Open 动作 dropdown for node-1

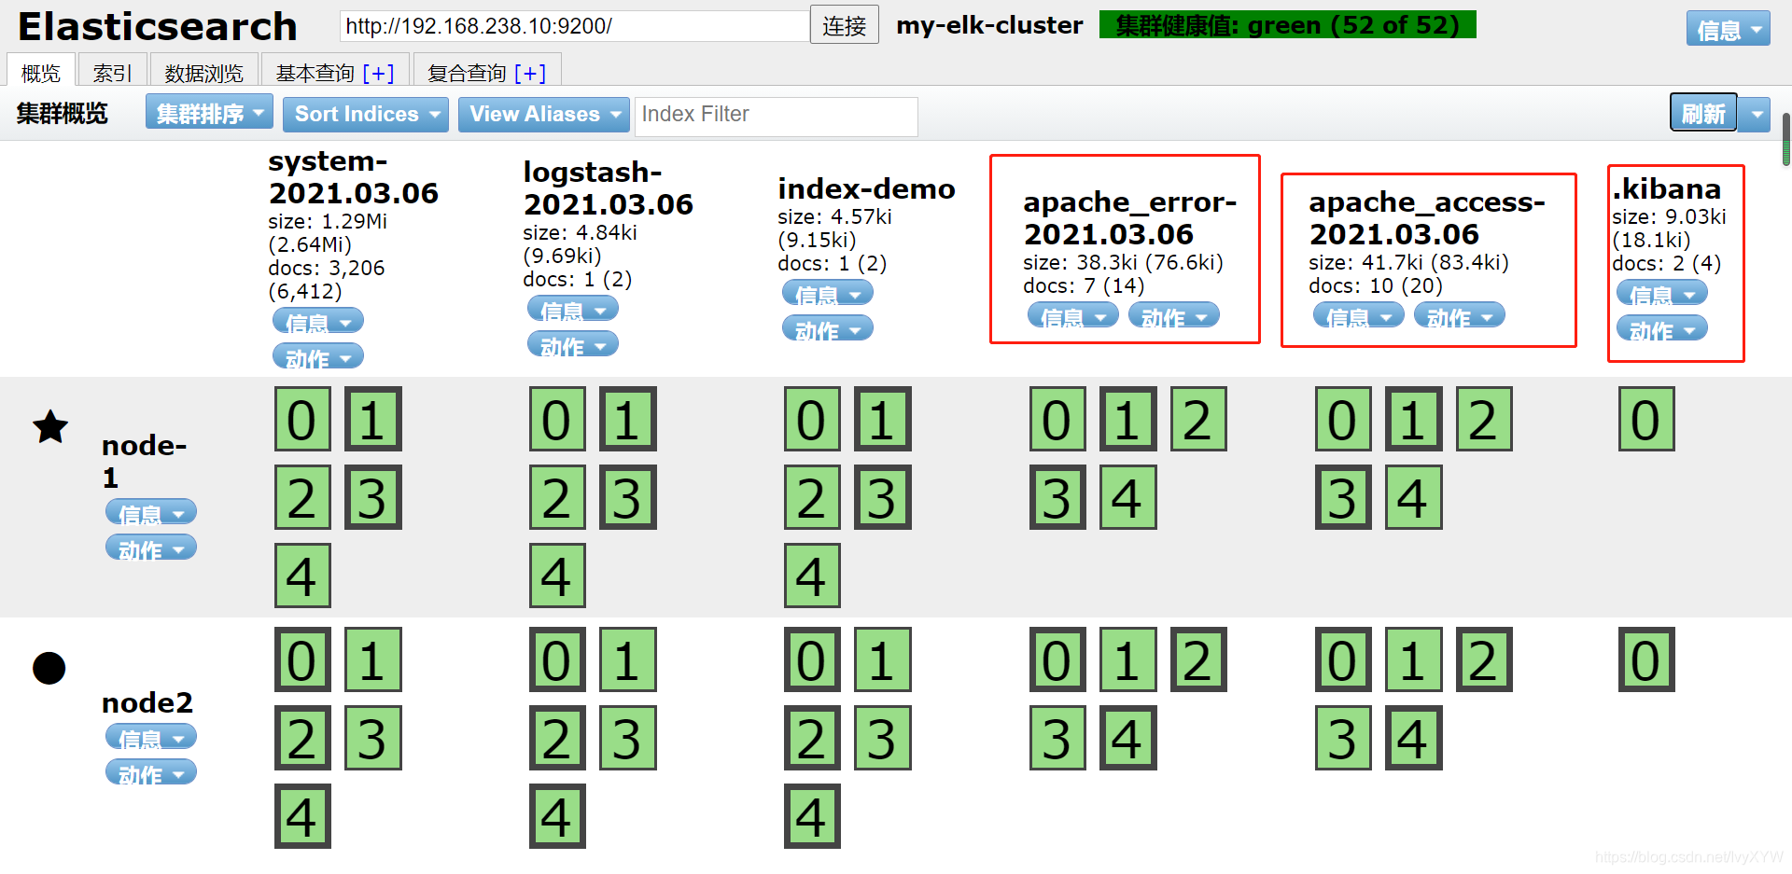151,548
